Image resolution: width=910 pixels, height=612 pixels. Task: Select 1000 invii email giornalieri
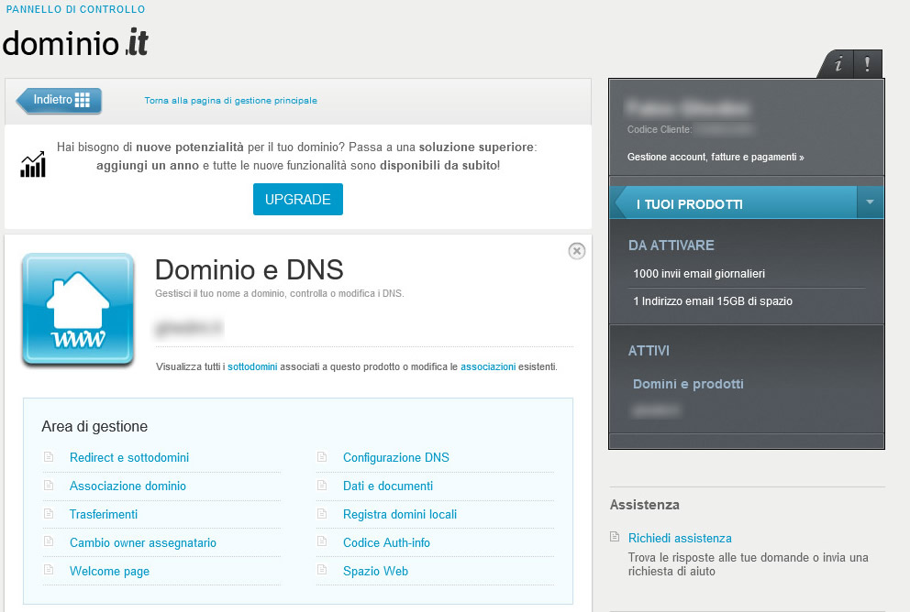click(699, 274)
